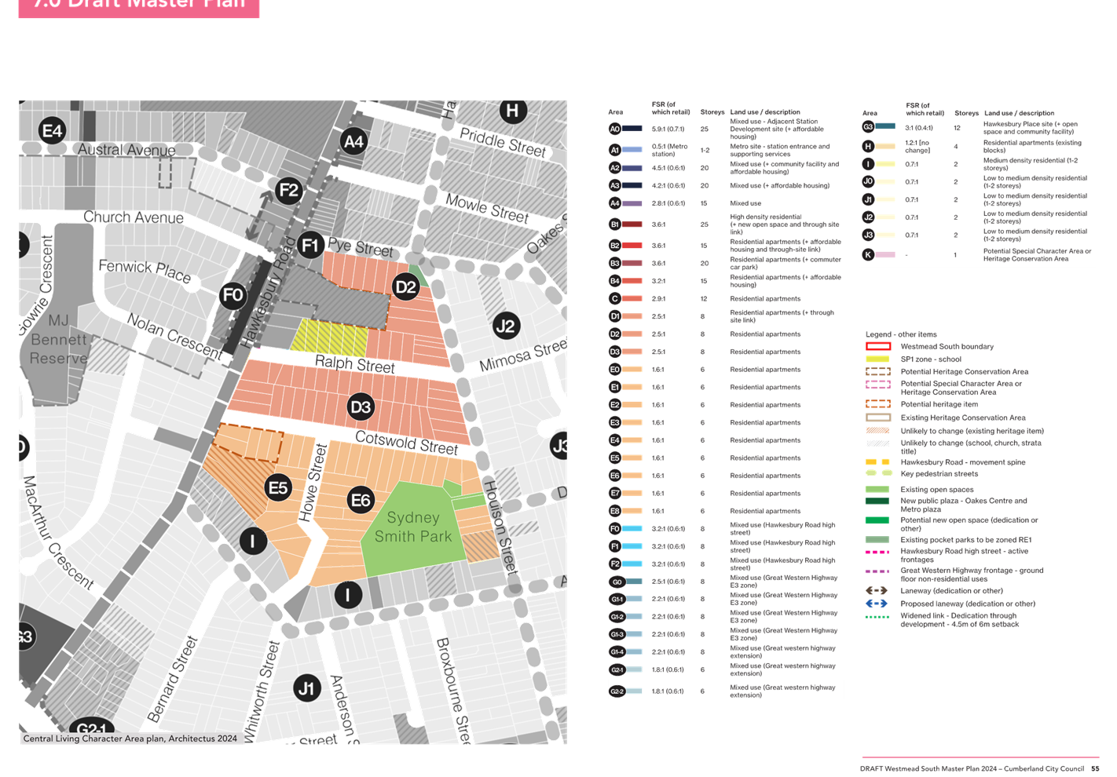The image size is (1117, 777).
Task: Click the red Westmead South boundary symbol
Action: [877, 346]
